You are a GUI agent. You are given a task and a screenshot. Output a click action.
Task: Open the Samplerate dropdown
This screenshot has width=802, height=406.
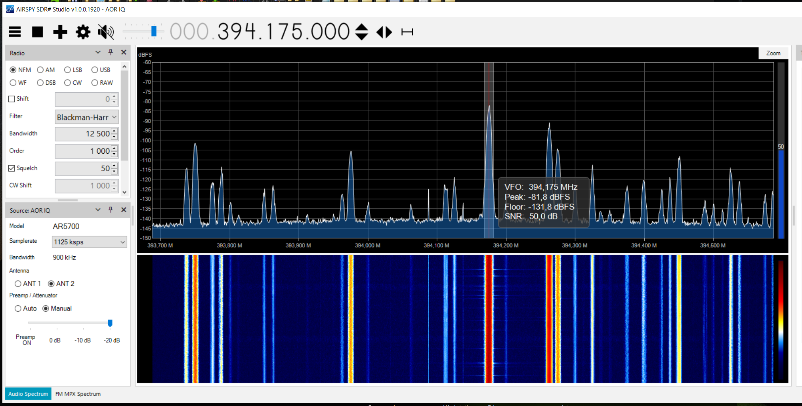[89, 242]
